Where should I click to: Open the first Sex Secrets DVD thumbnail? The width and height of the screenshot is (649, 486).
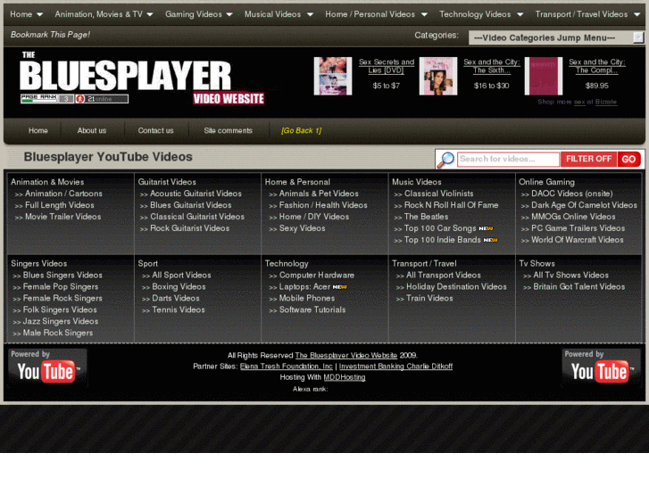point(332,76)
